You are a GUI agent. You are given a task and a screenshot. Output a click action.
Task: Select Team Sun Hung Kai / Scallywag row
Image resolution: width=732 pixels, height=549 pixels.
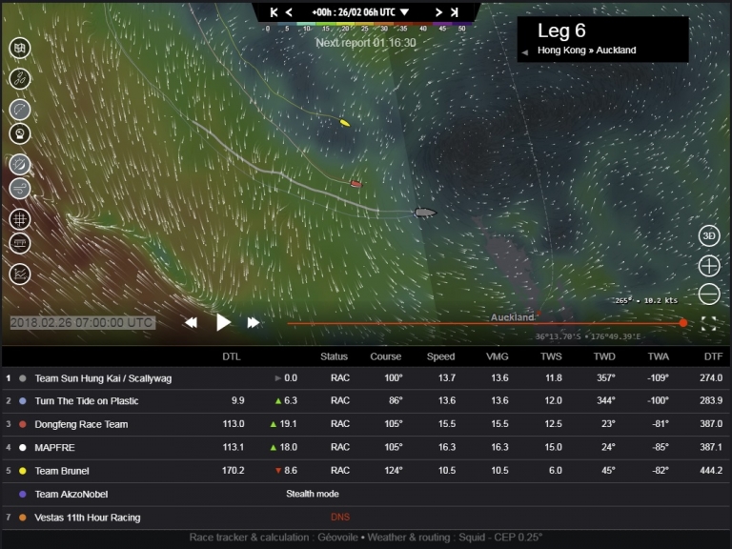(366, 378)
